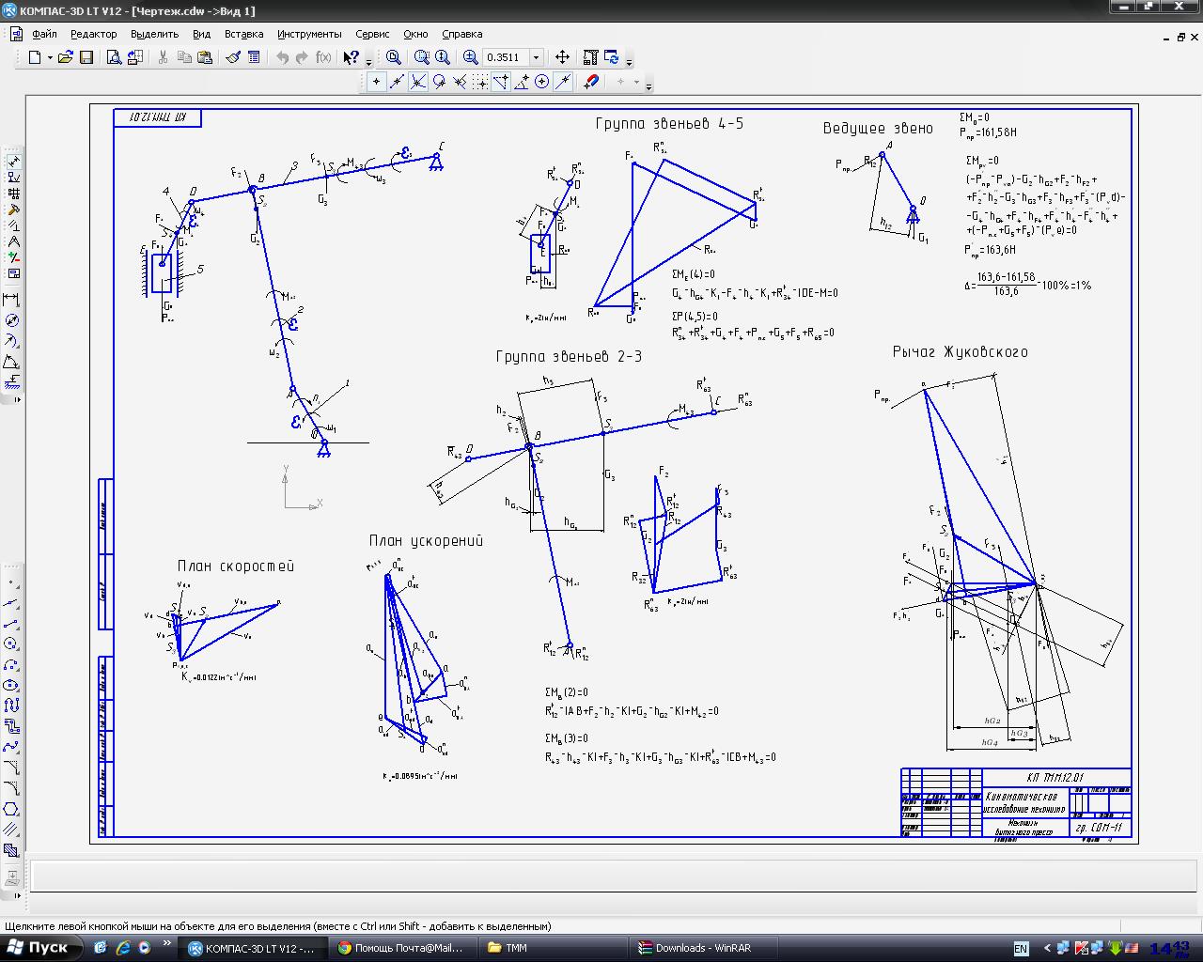1203x962 pixels.
Task: Open the Сервис menu
Action: 372,34
